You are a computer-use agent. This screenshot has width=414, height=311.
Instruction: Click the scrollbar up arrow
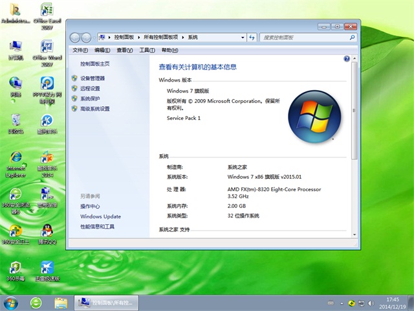point(354,58)
